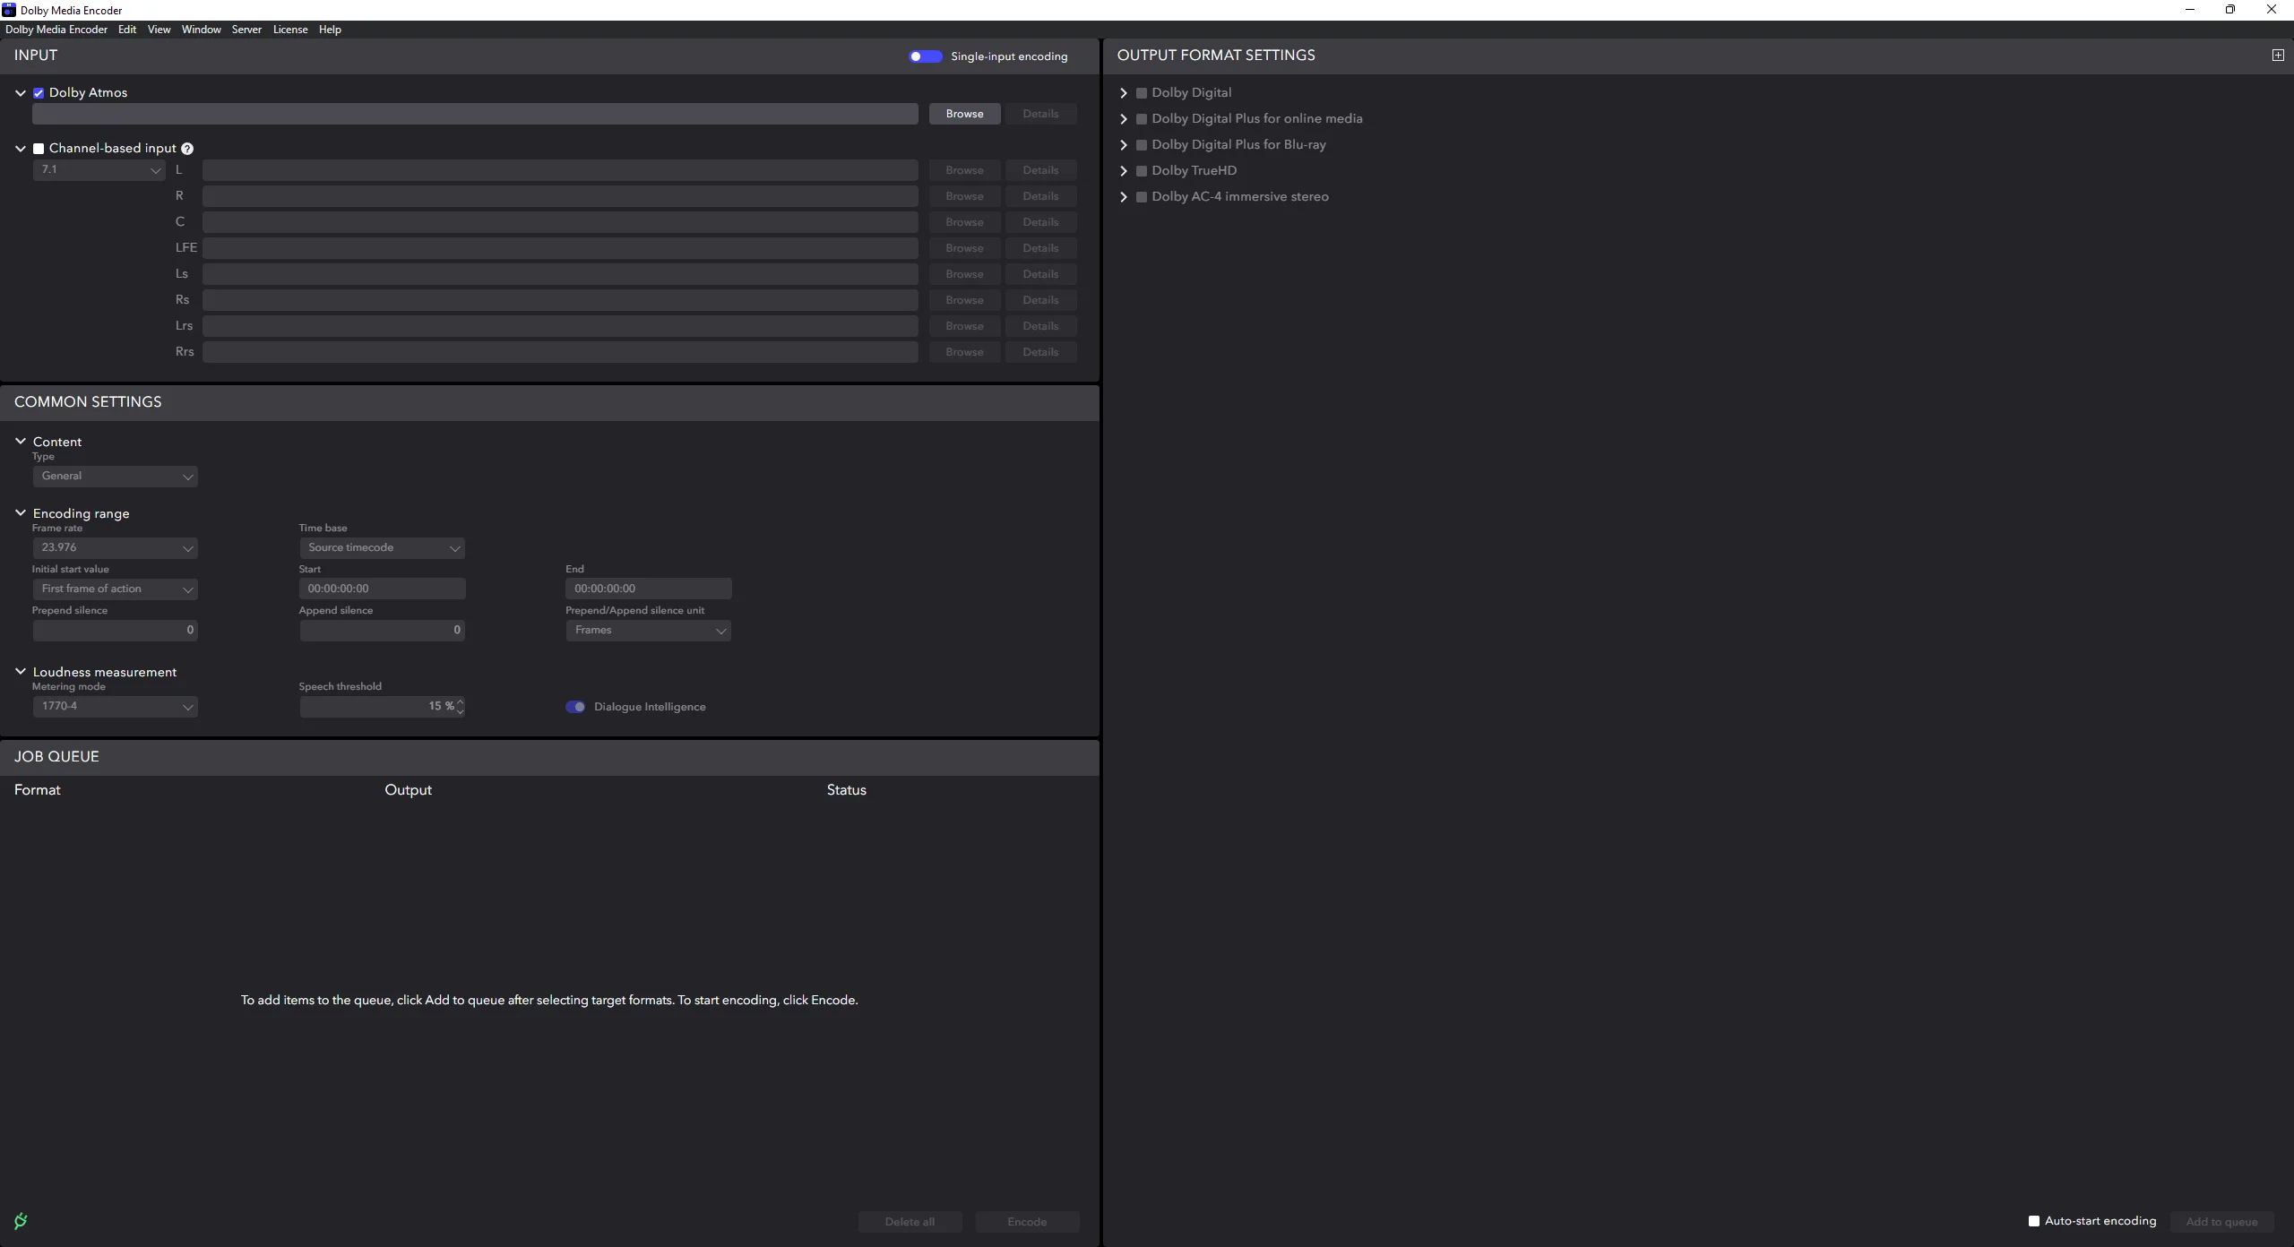Open the Server menu

coord(246,30)
